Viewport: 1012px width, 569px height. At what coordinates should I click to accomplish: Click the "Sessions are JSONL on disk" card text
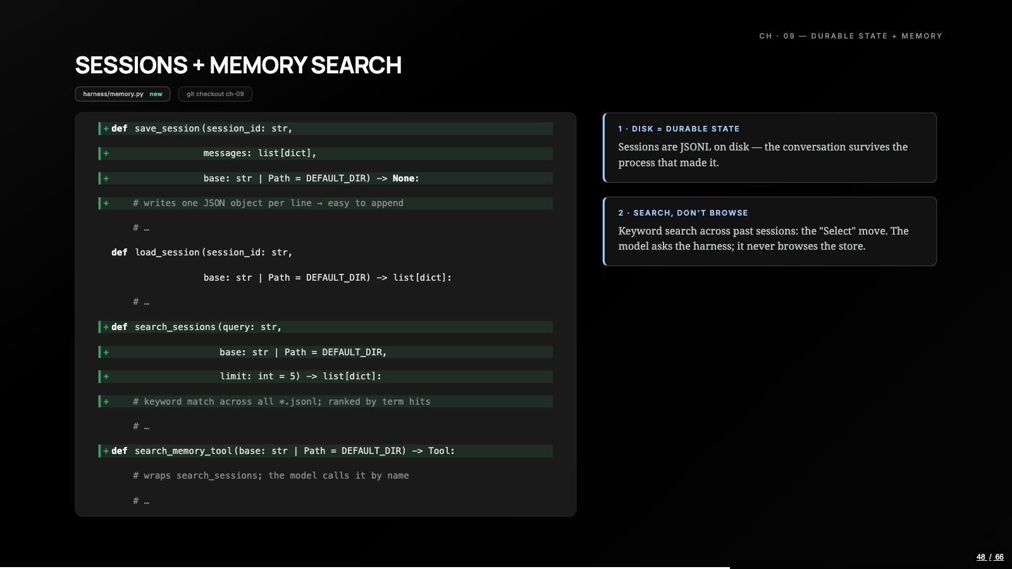[763, 155]
